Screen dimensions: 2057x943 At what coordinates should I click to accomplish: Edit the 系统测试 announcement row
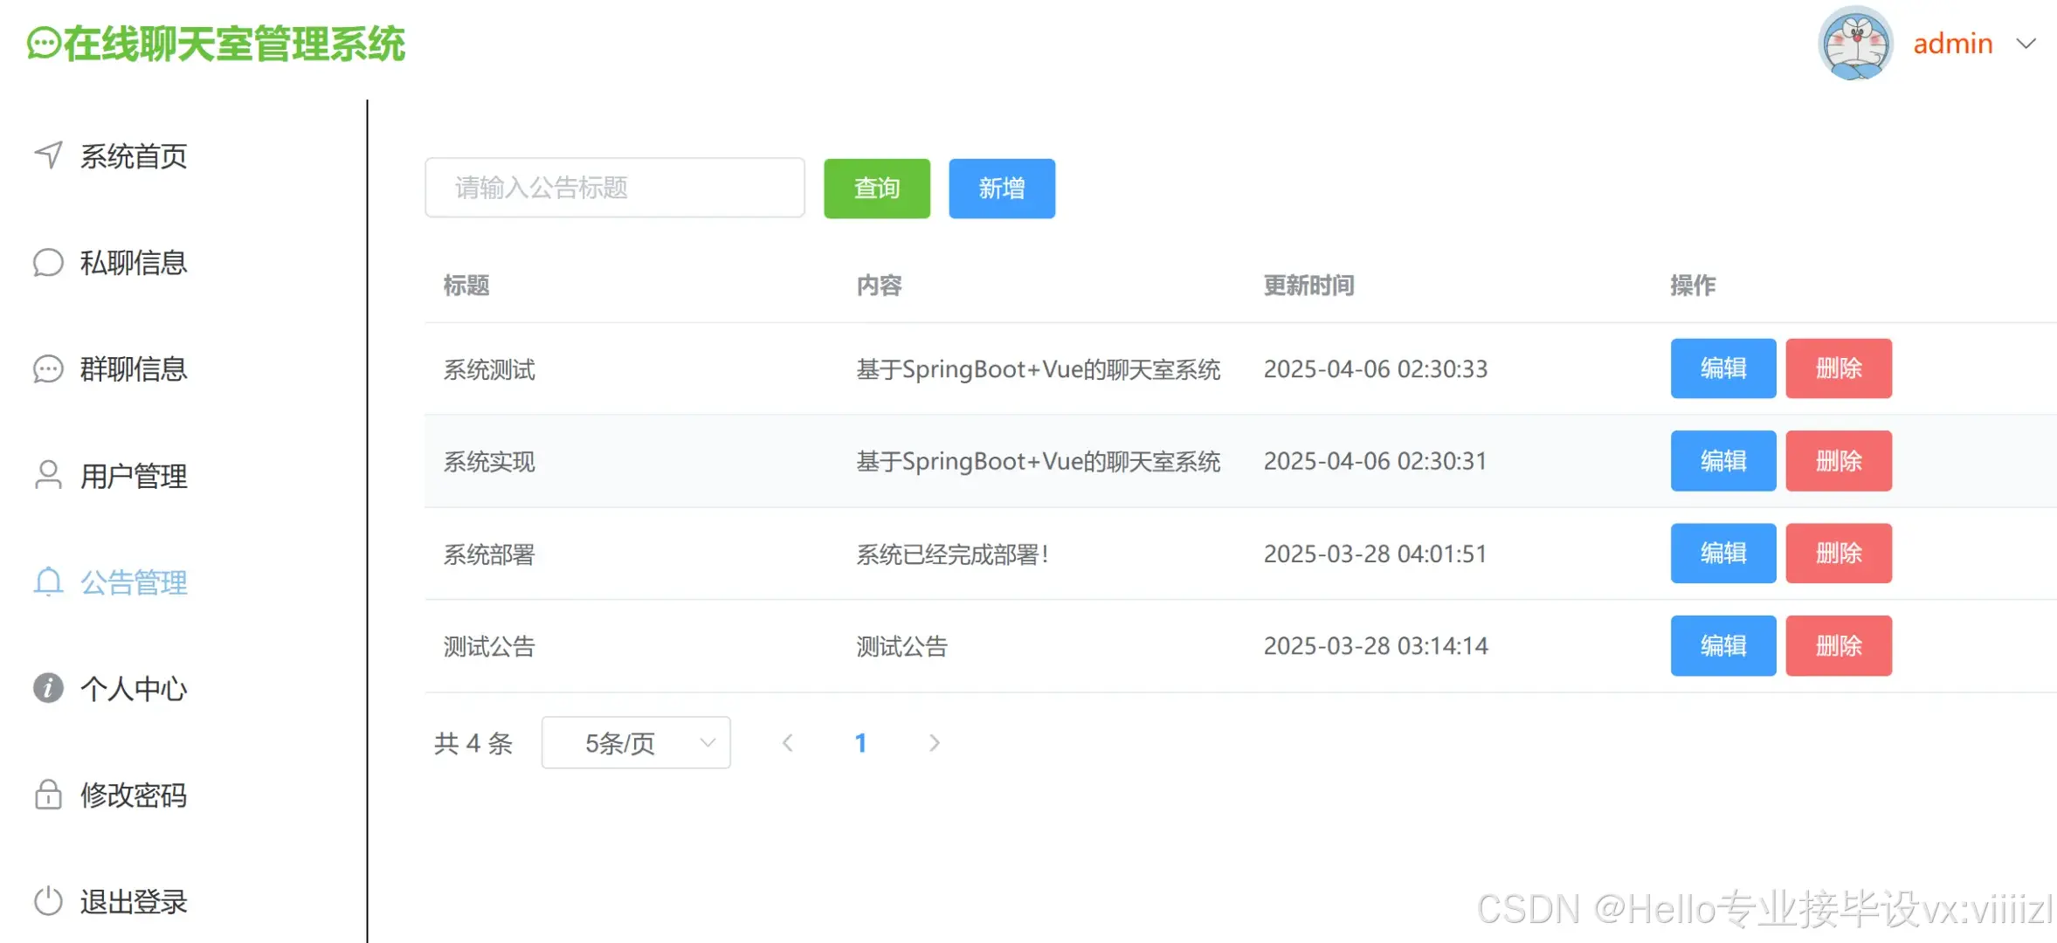1722,368
